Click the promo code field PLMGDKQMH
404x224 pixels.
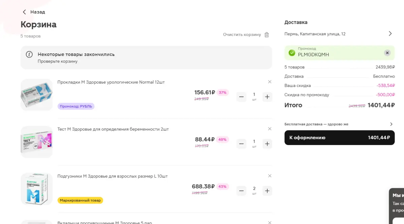[339, 53]
